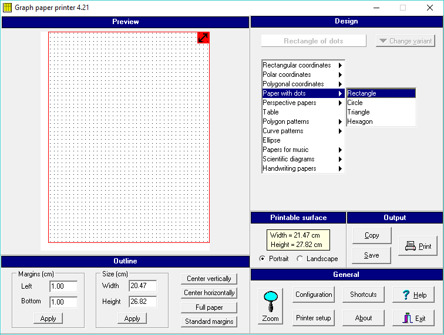Apply the size settings
Viewport: 444px width, 335px height.
(x=132, y=319)
